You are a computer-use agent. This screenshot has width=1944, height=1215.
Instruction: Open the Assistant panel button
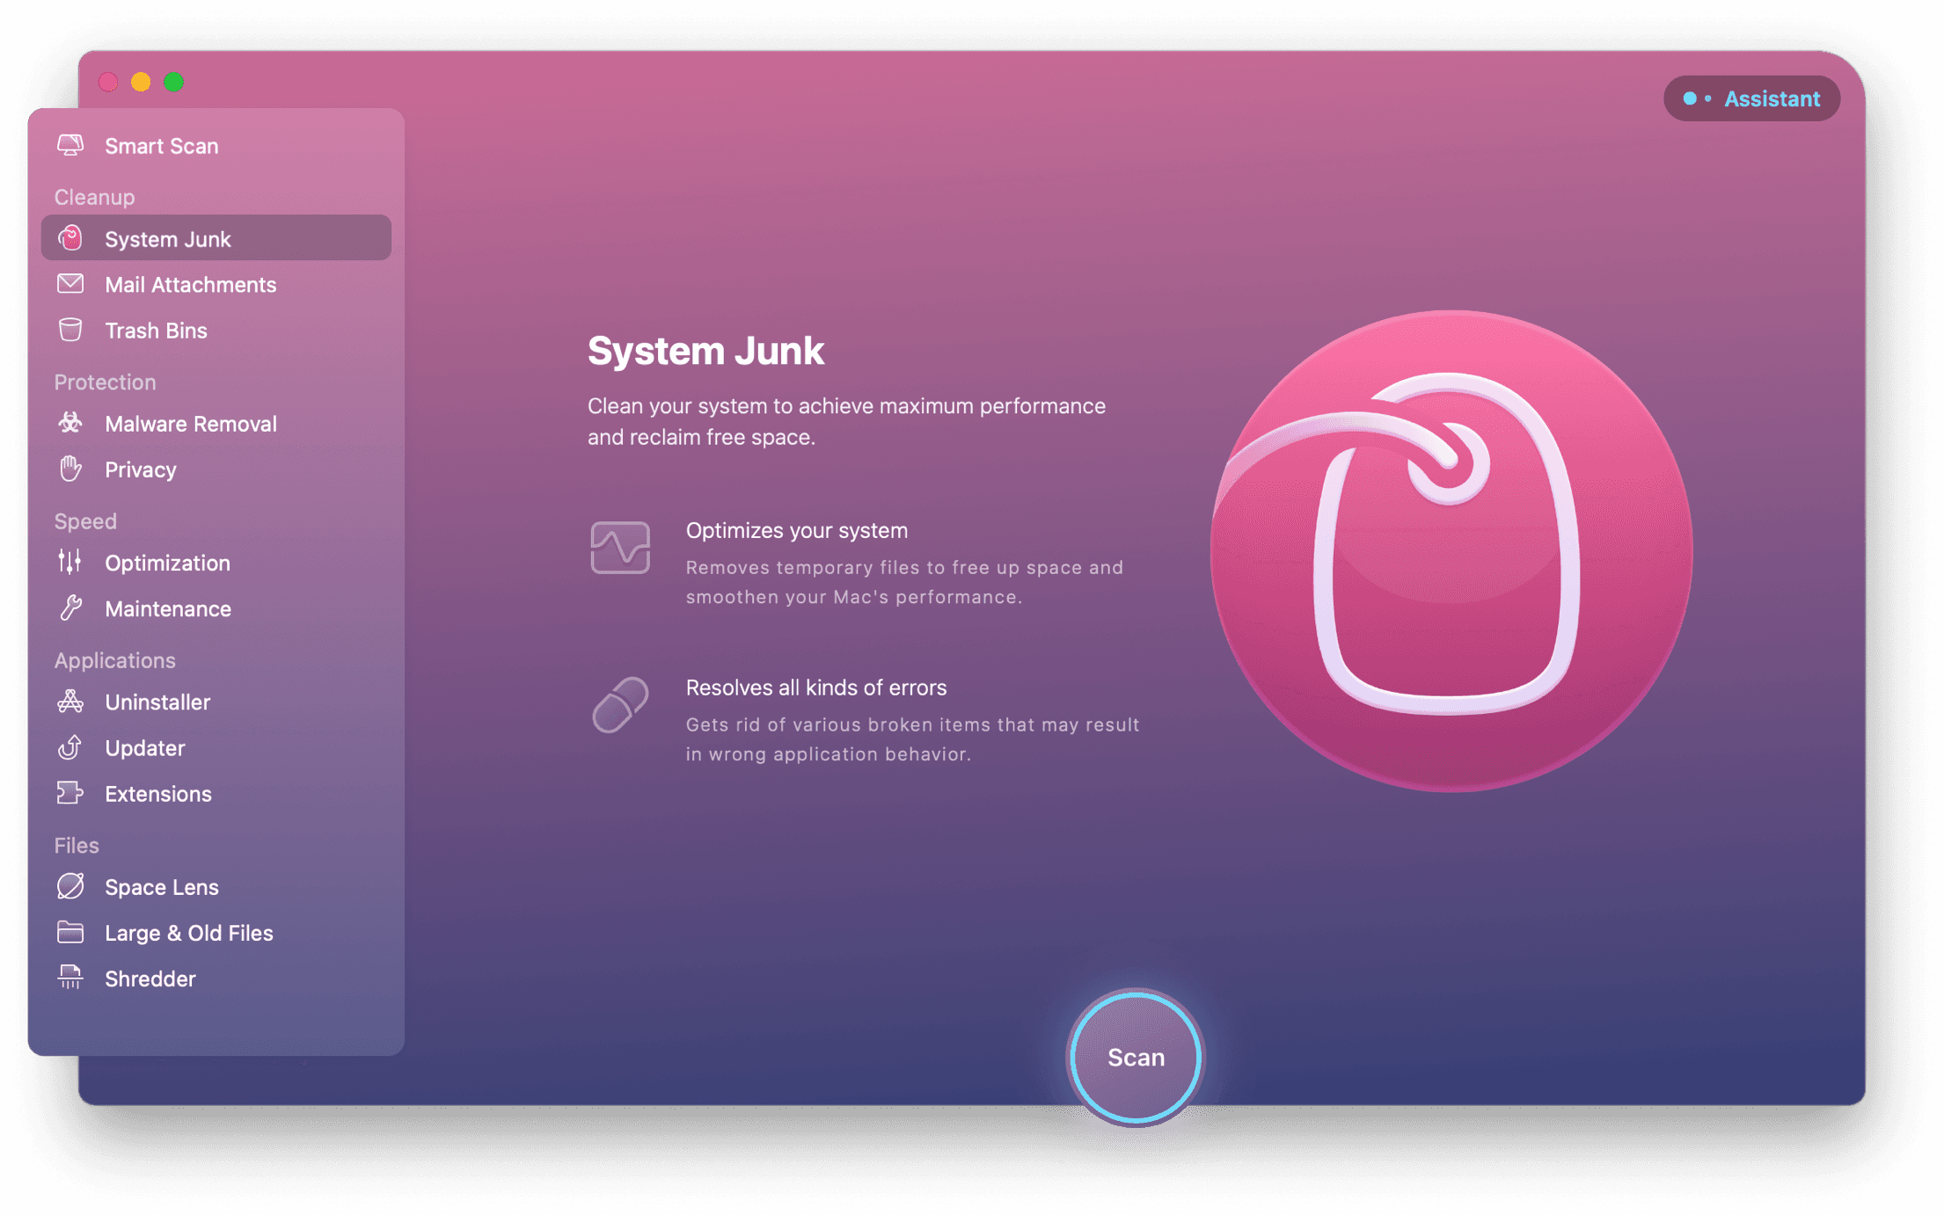[x=1751, y=98]
